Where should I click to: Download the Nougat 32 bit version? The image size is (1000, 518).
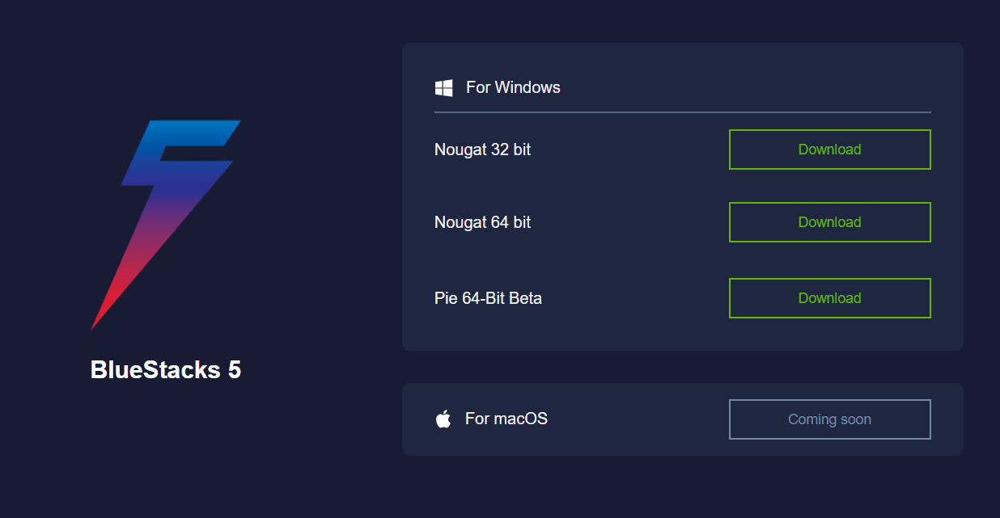point(829,150)
